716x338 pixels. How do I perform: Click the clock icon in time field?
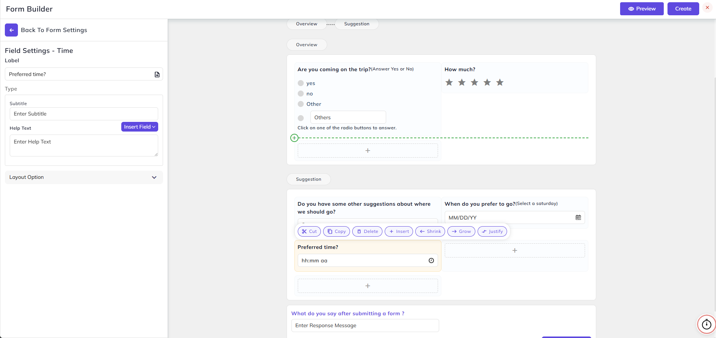(431, 260)
